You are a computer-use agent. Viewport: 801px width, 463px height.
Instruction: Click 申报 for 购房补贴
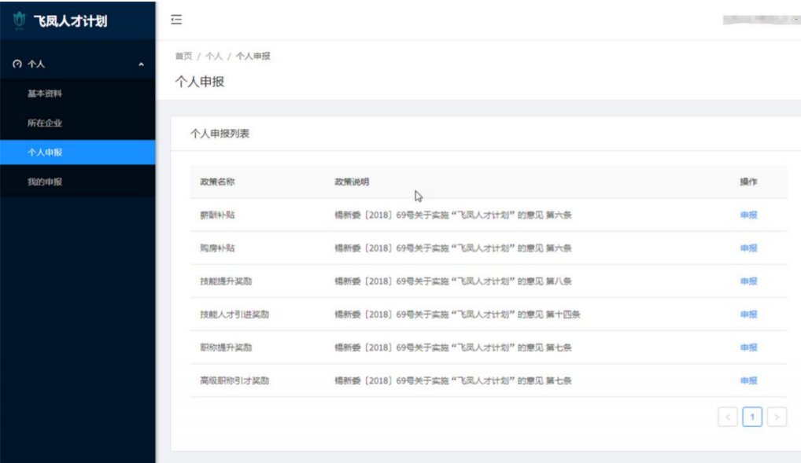point(748,248)
